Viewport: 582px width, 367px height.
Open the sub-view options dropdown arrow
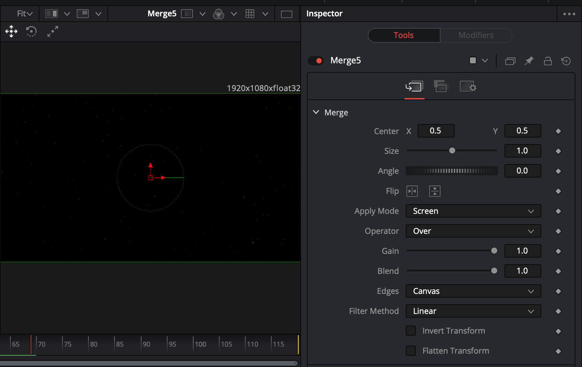point(98,14)
